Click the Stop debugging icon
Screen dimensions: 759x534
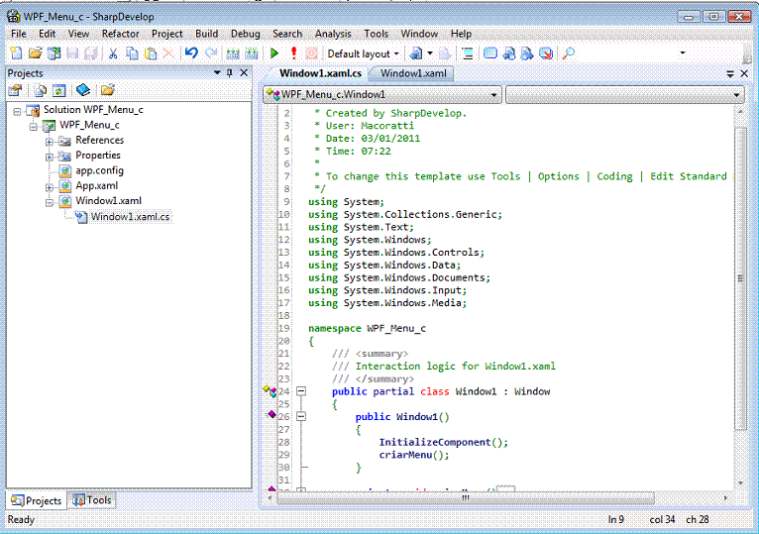click(x=311, y=53)
